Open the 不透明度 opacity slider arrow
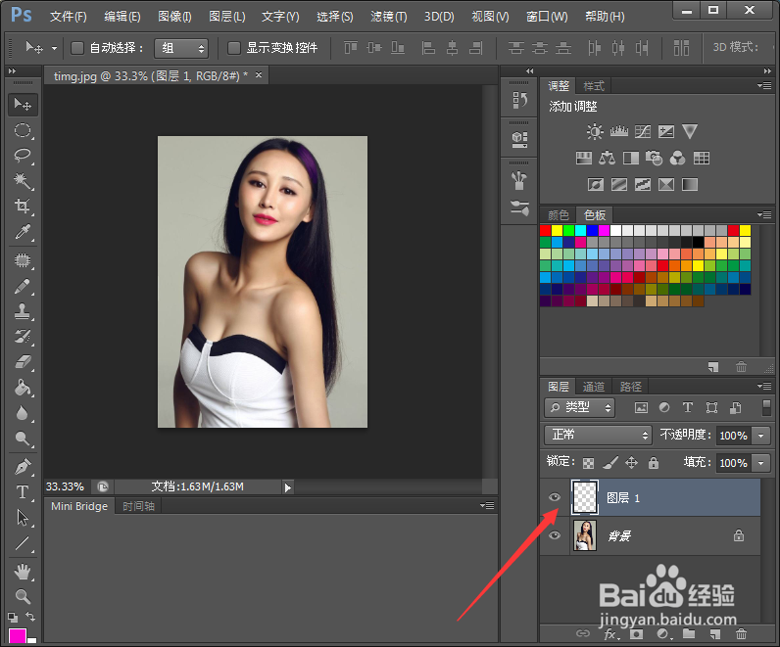780x647 pixels. coord(761,436)
